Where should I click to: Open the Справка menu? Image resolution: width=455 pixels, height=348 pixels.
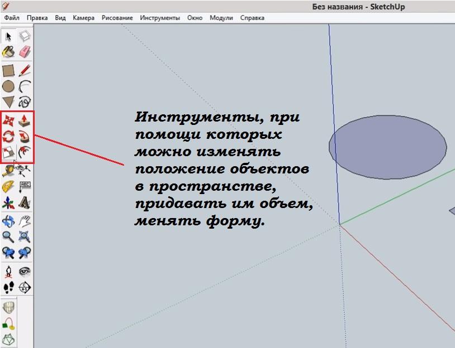coord(252,18)
